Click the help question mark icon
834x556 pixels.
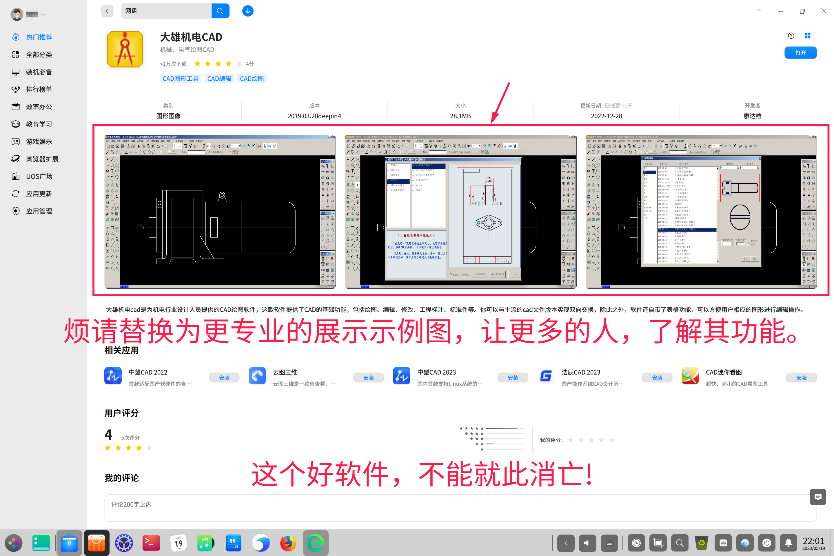(791, 35)
